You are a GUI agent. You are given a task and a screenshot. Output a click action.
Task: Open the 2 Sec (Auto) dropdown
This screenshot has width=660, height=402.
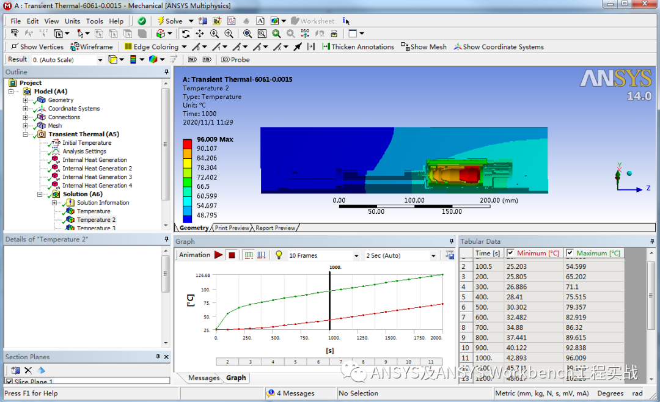[433, 255]
